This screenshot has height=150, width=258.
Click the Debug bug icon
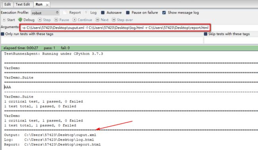(20, 20)
